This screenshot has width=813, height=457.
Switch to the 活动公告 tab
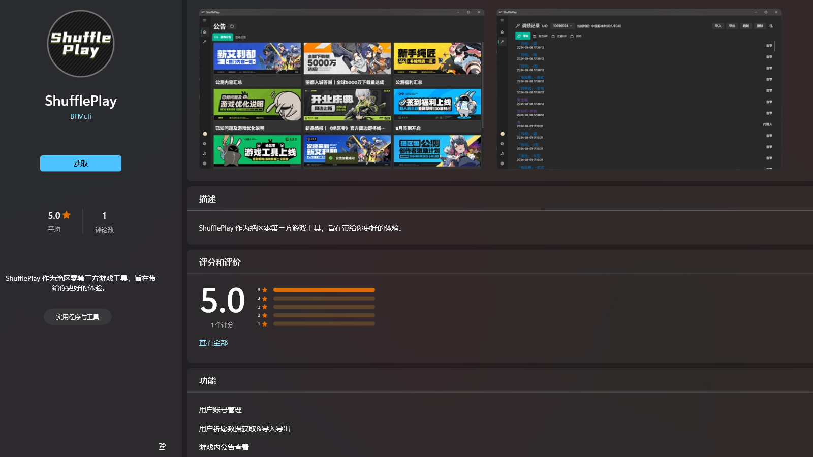(x=240, y=37)
